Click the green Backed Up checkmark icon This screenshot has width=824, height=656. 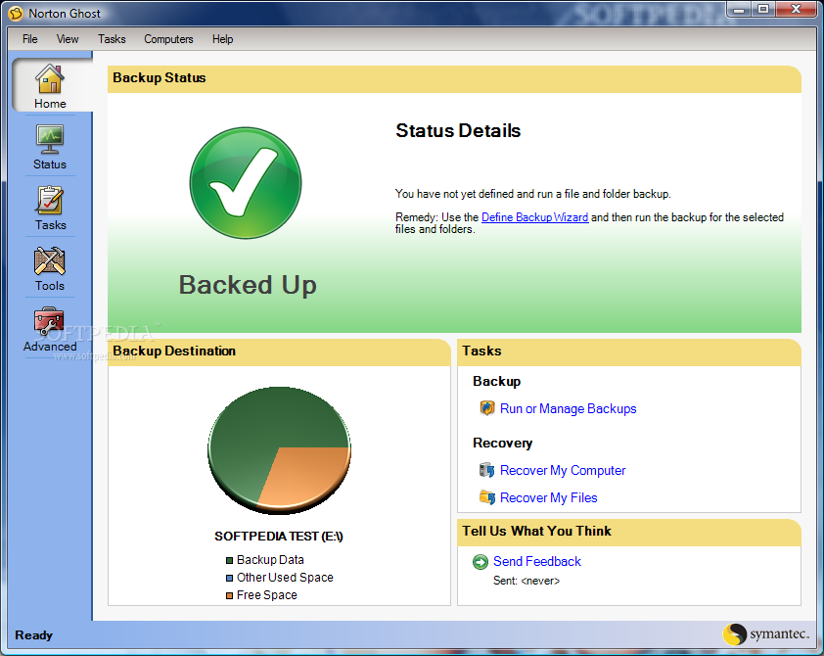coord(246,183)
